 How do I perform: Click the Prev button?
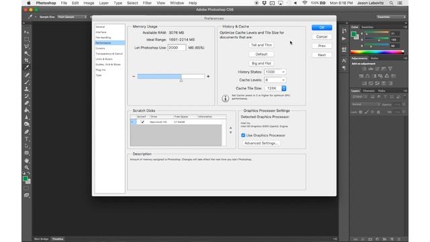tap(322, 46)
